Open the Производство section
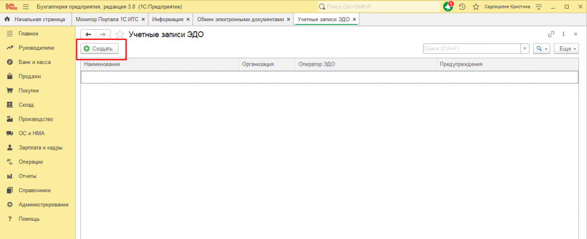 click(x=36, y=119)
